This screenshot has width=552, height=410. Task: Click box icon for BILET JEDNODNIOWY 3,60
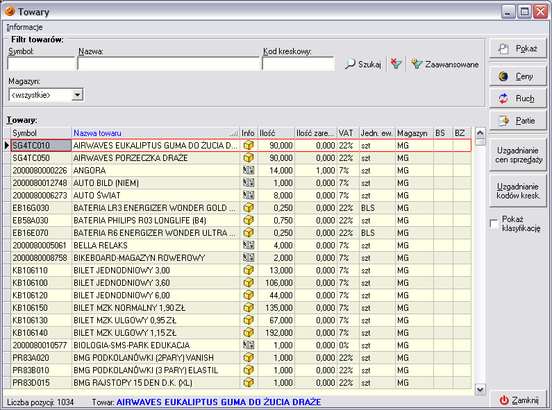(249, 282)
